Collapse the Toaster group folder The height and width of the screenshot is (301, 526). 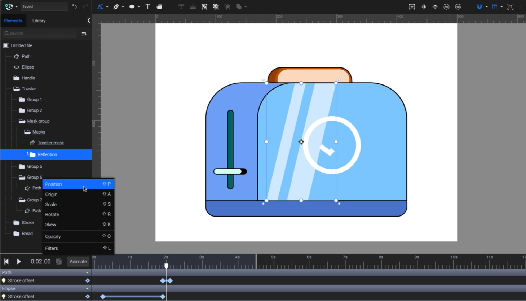point(16,89)
